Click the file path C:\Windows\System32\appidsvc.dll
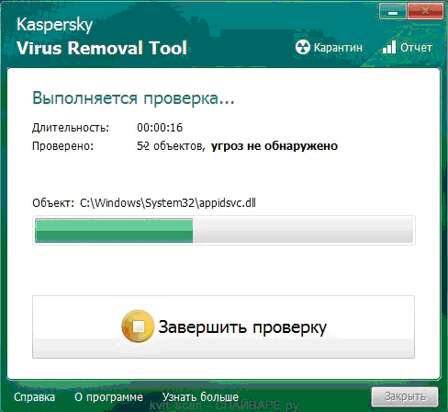The image size is (448, 412). click(x=168, y=203)
